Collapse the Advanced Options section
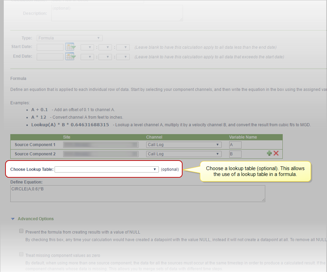The width and height of the screenshot is (327, 272). 13,219
